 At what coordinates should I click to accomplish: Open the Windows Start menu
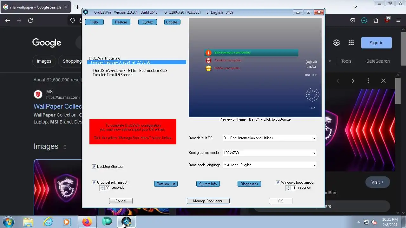pyautogui.click(x=8, y=222)
